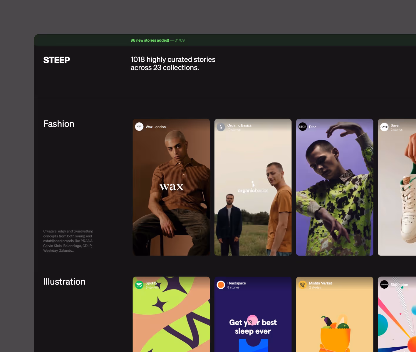Click the Dior logo avatar

point(303,127)
